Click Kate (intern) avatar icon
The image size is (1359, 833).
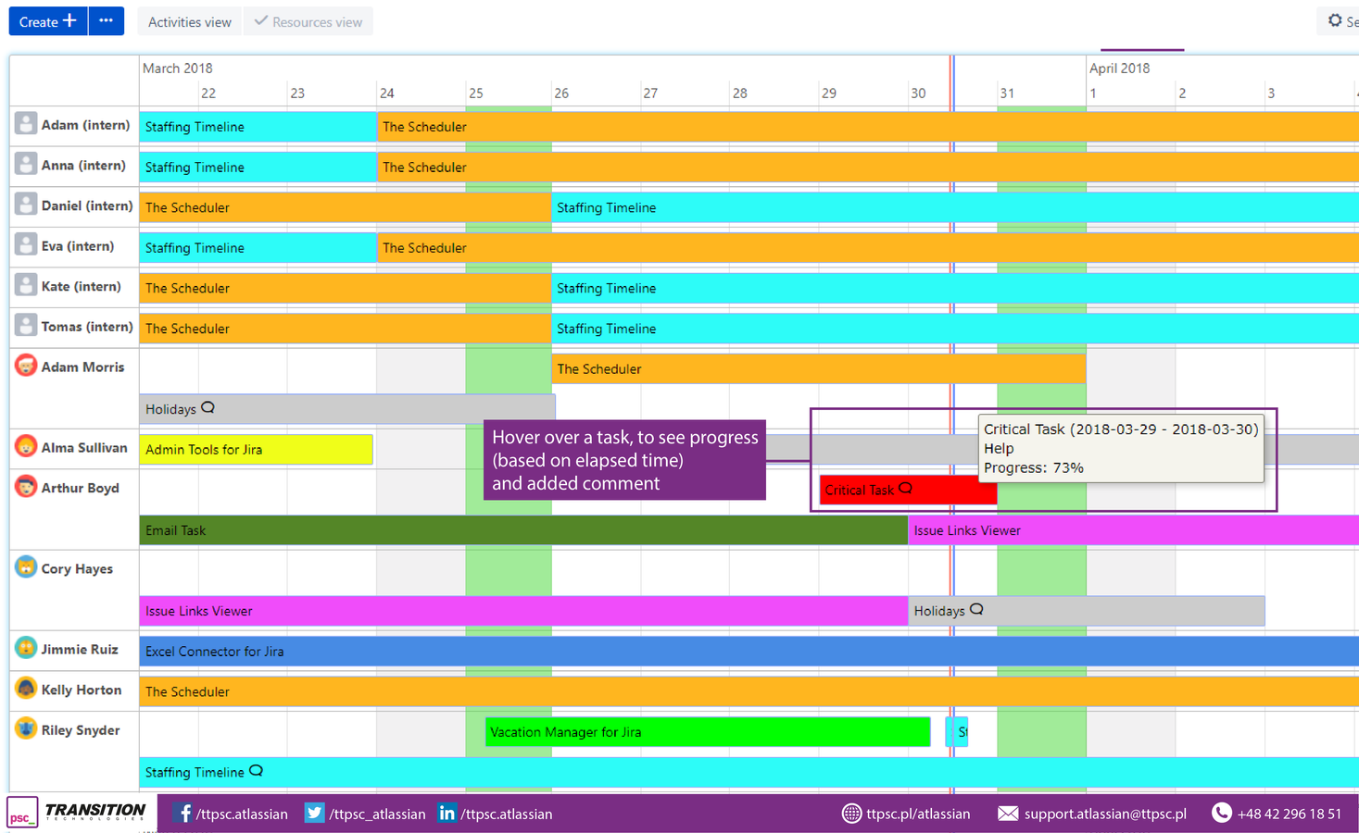pyautogui.click(x=26, y=285)
